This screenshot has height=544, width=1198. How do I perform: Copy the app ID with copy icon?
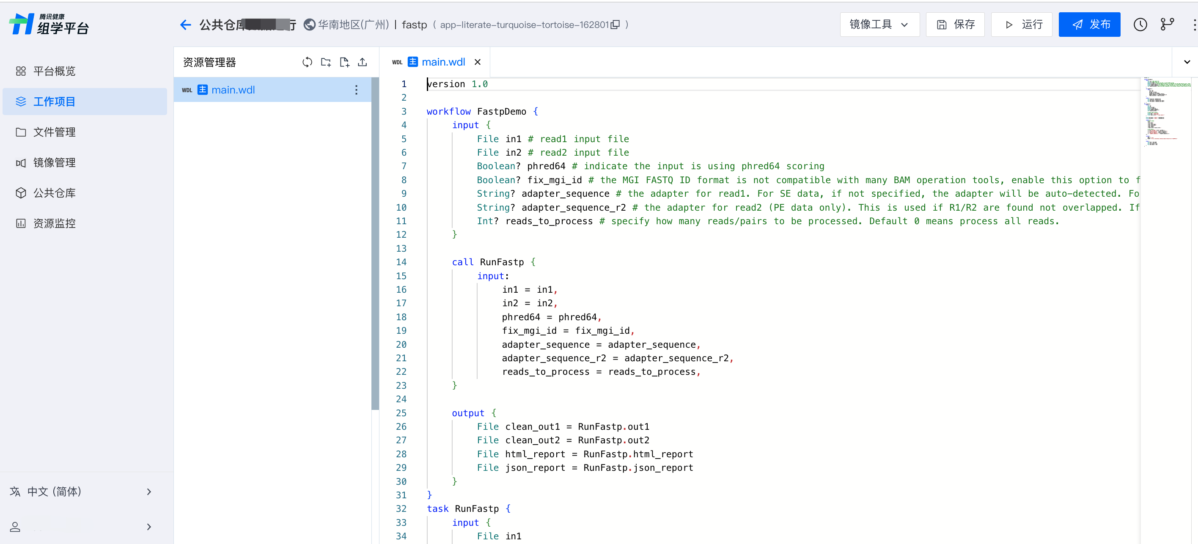pos(615,25)
